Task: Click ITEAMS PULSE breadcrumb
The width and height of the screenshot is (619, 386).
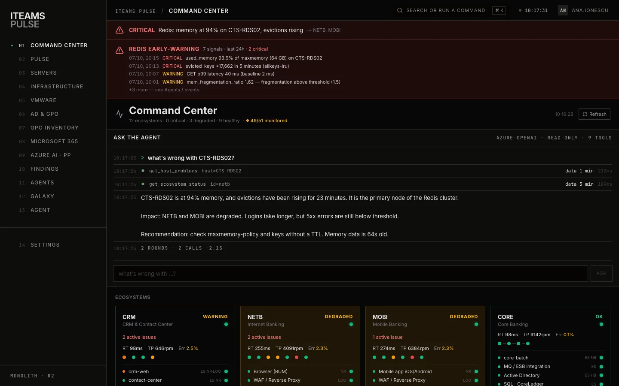Action: (135, 11)
